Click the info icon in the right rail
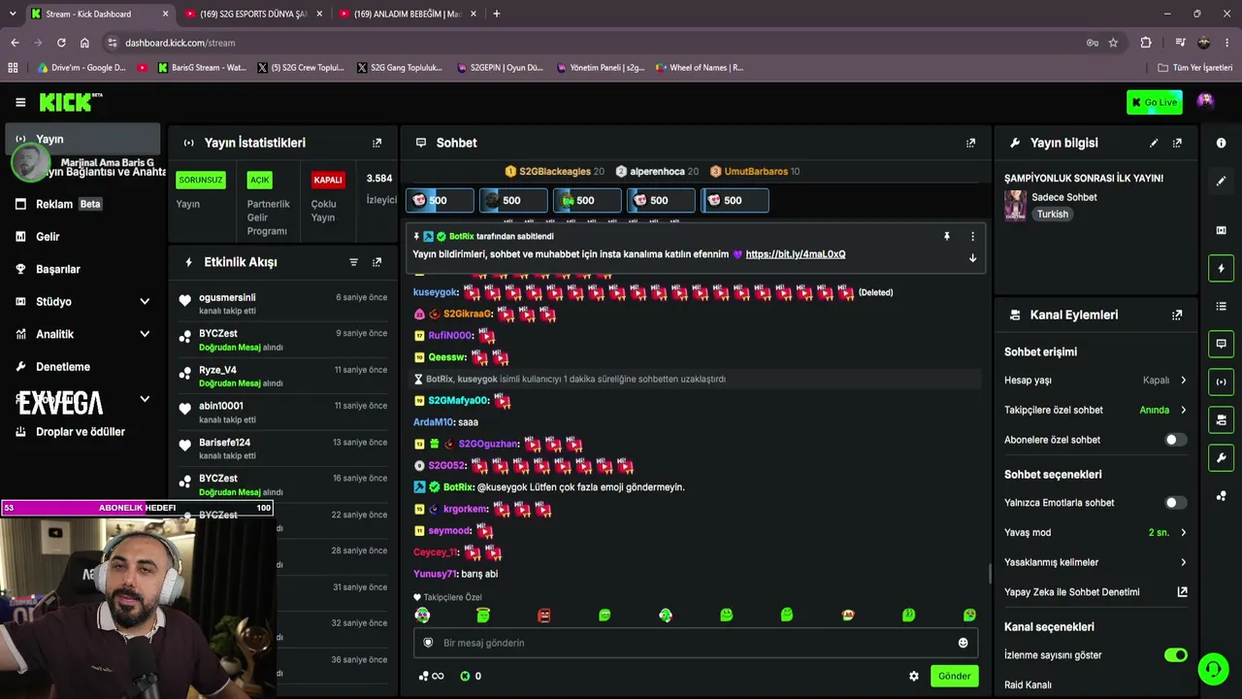This screenshot has width=1242, height=699. (1221, 143)
